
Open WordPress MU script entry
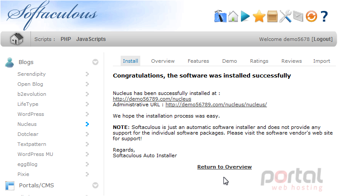[35, 154]
